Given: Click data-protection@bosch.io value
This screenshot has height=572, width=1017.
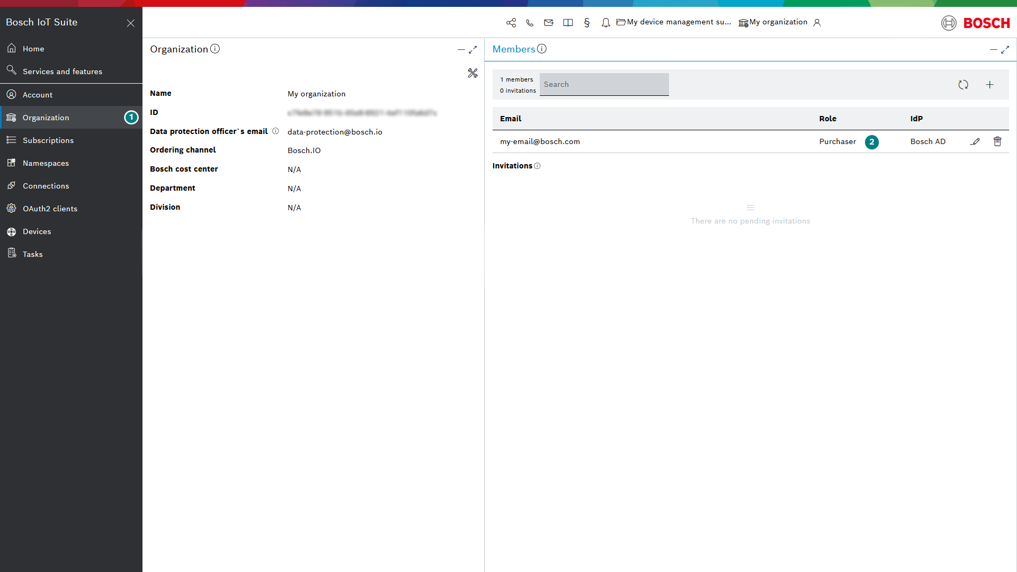Looking at the screenshot, I should pyautogui.click(x=335, y=132).
